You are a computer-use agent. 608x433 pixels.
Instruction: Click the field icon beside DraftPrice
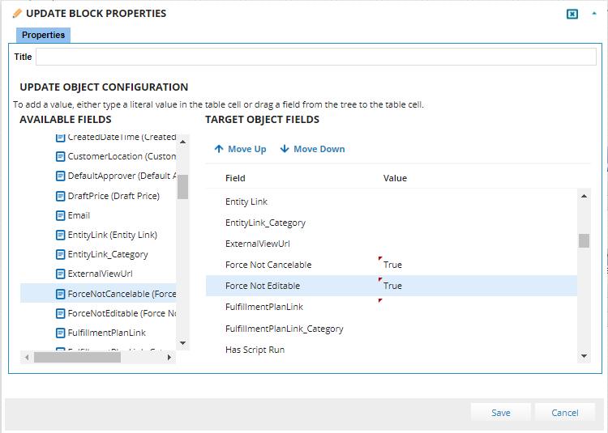(x=60, y=196)
